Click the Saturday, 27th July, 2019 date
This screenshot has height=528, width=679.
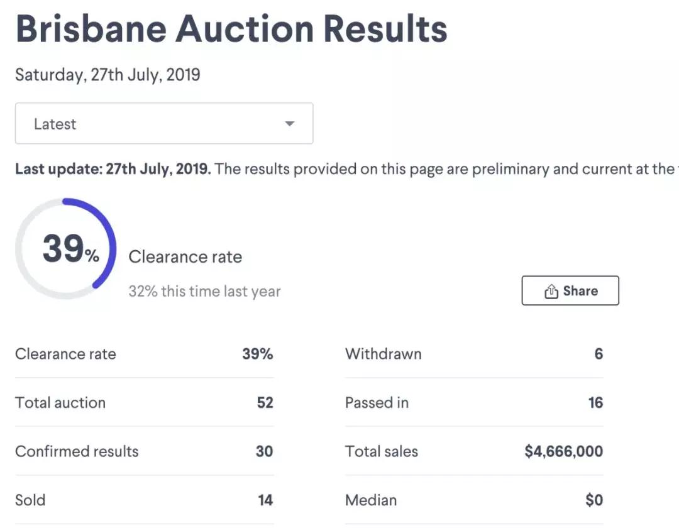[x=108, y=75]
